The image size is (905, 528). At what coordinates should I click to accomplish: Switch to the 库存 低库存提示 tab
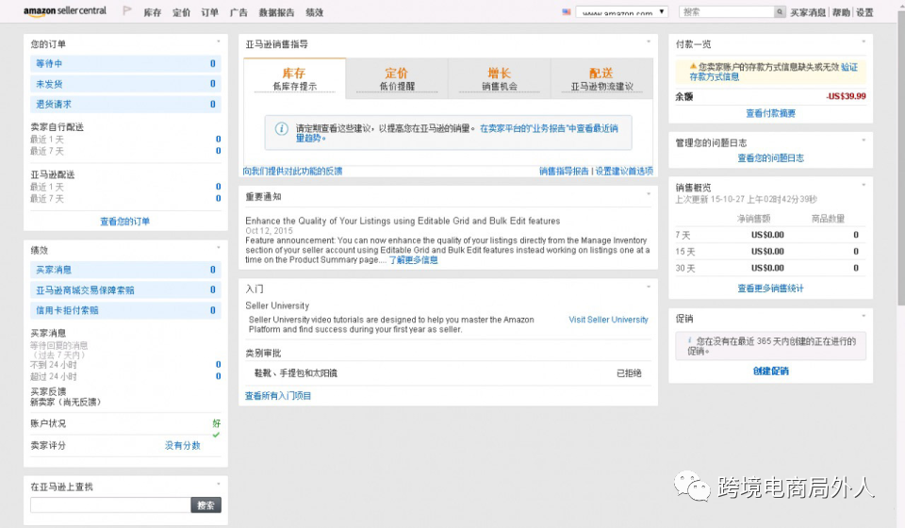point(294,79)
